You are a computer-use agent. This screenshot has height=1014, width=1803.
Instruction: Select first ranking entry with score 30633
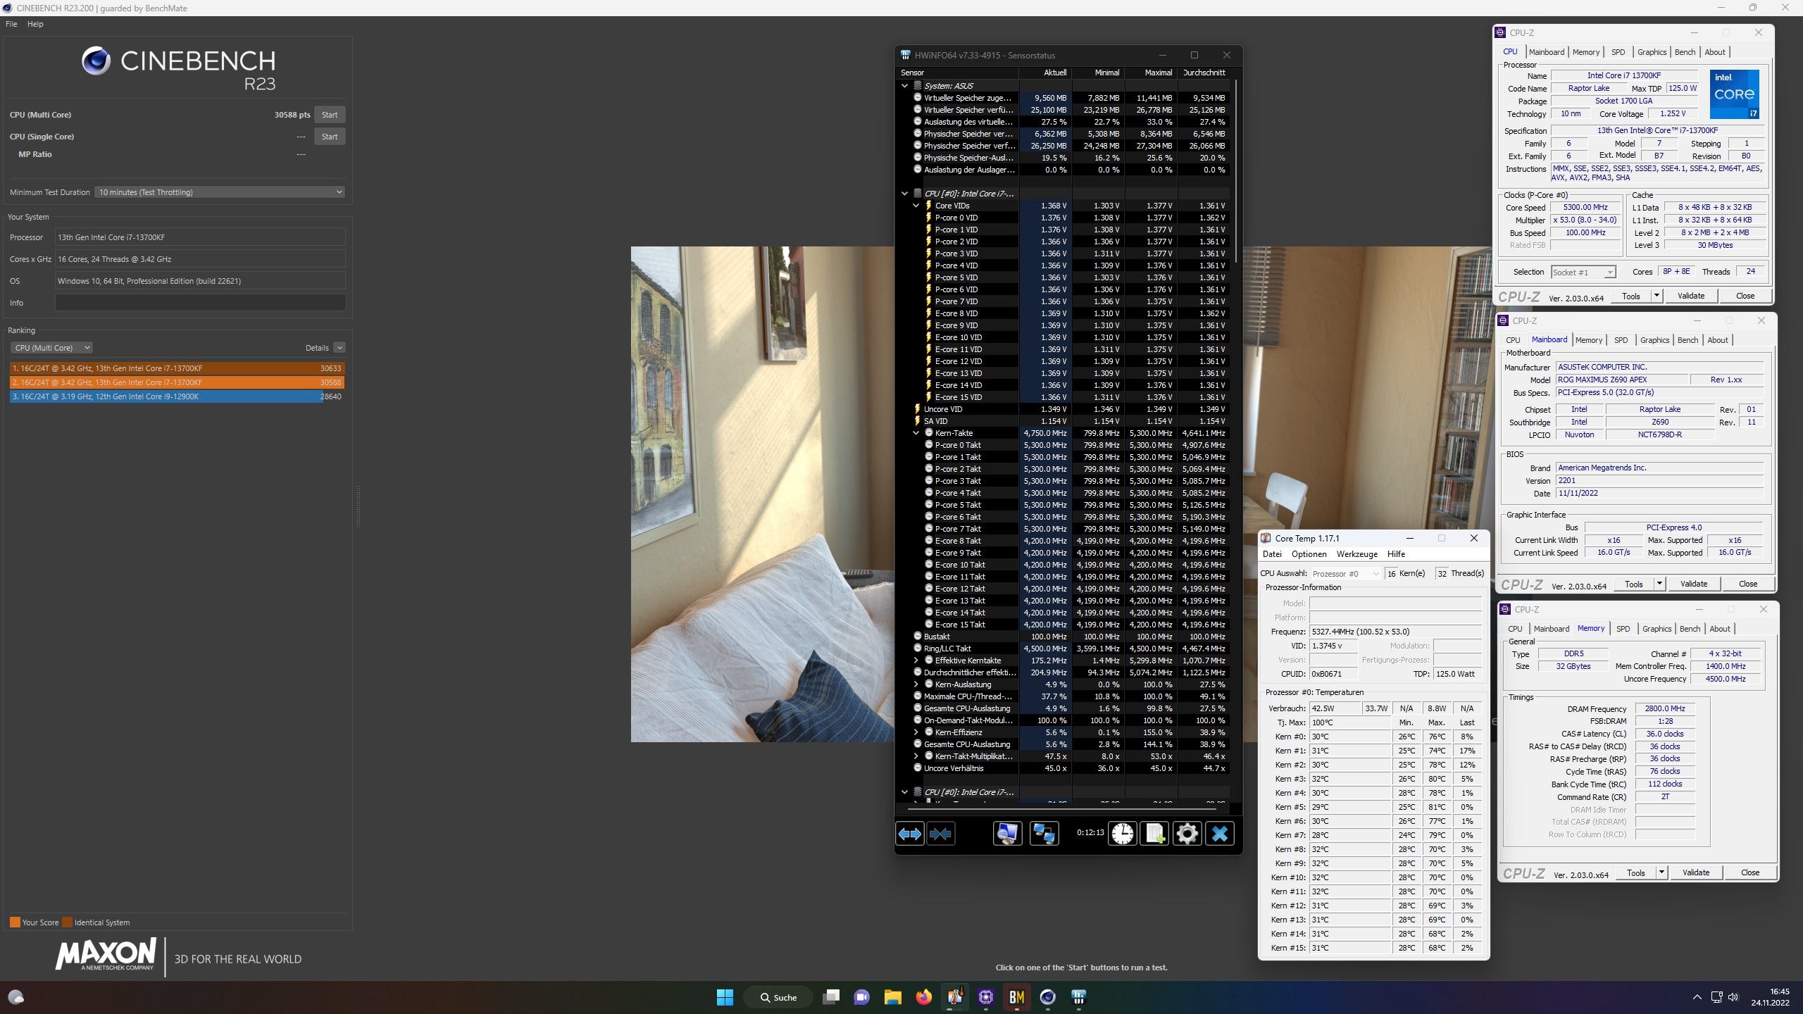[x=177, y=368]
